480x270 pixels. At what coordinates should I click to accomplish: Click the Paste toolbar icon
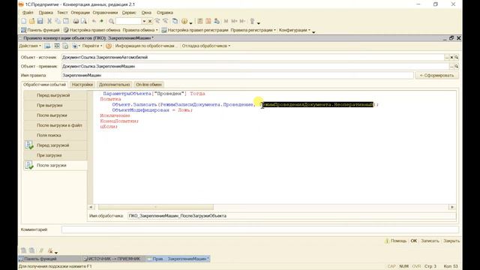click(66, 21)
